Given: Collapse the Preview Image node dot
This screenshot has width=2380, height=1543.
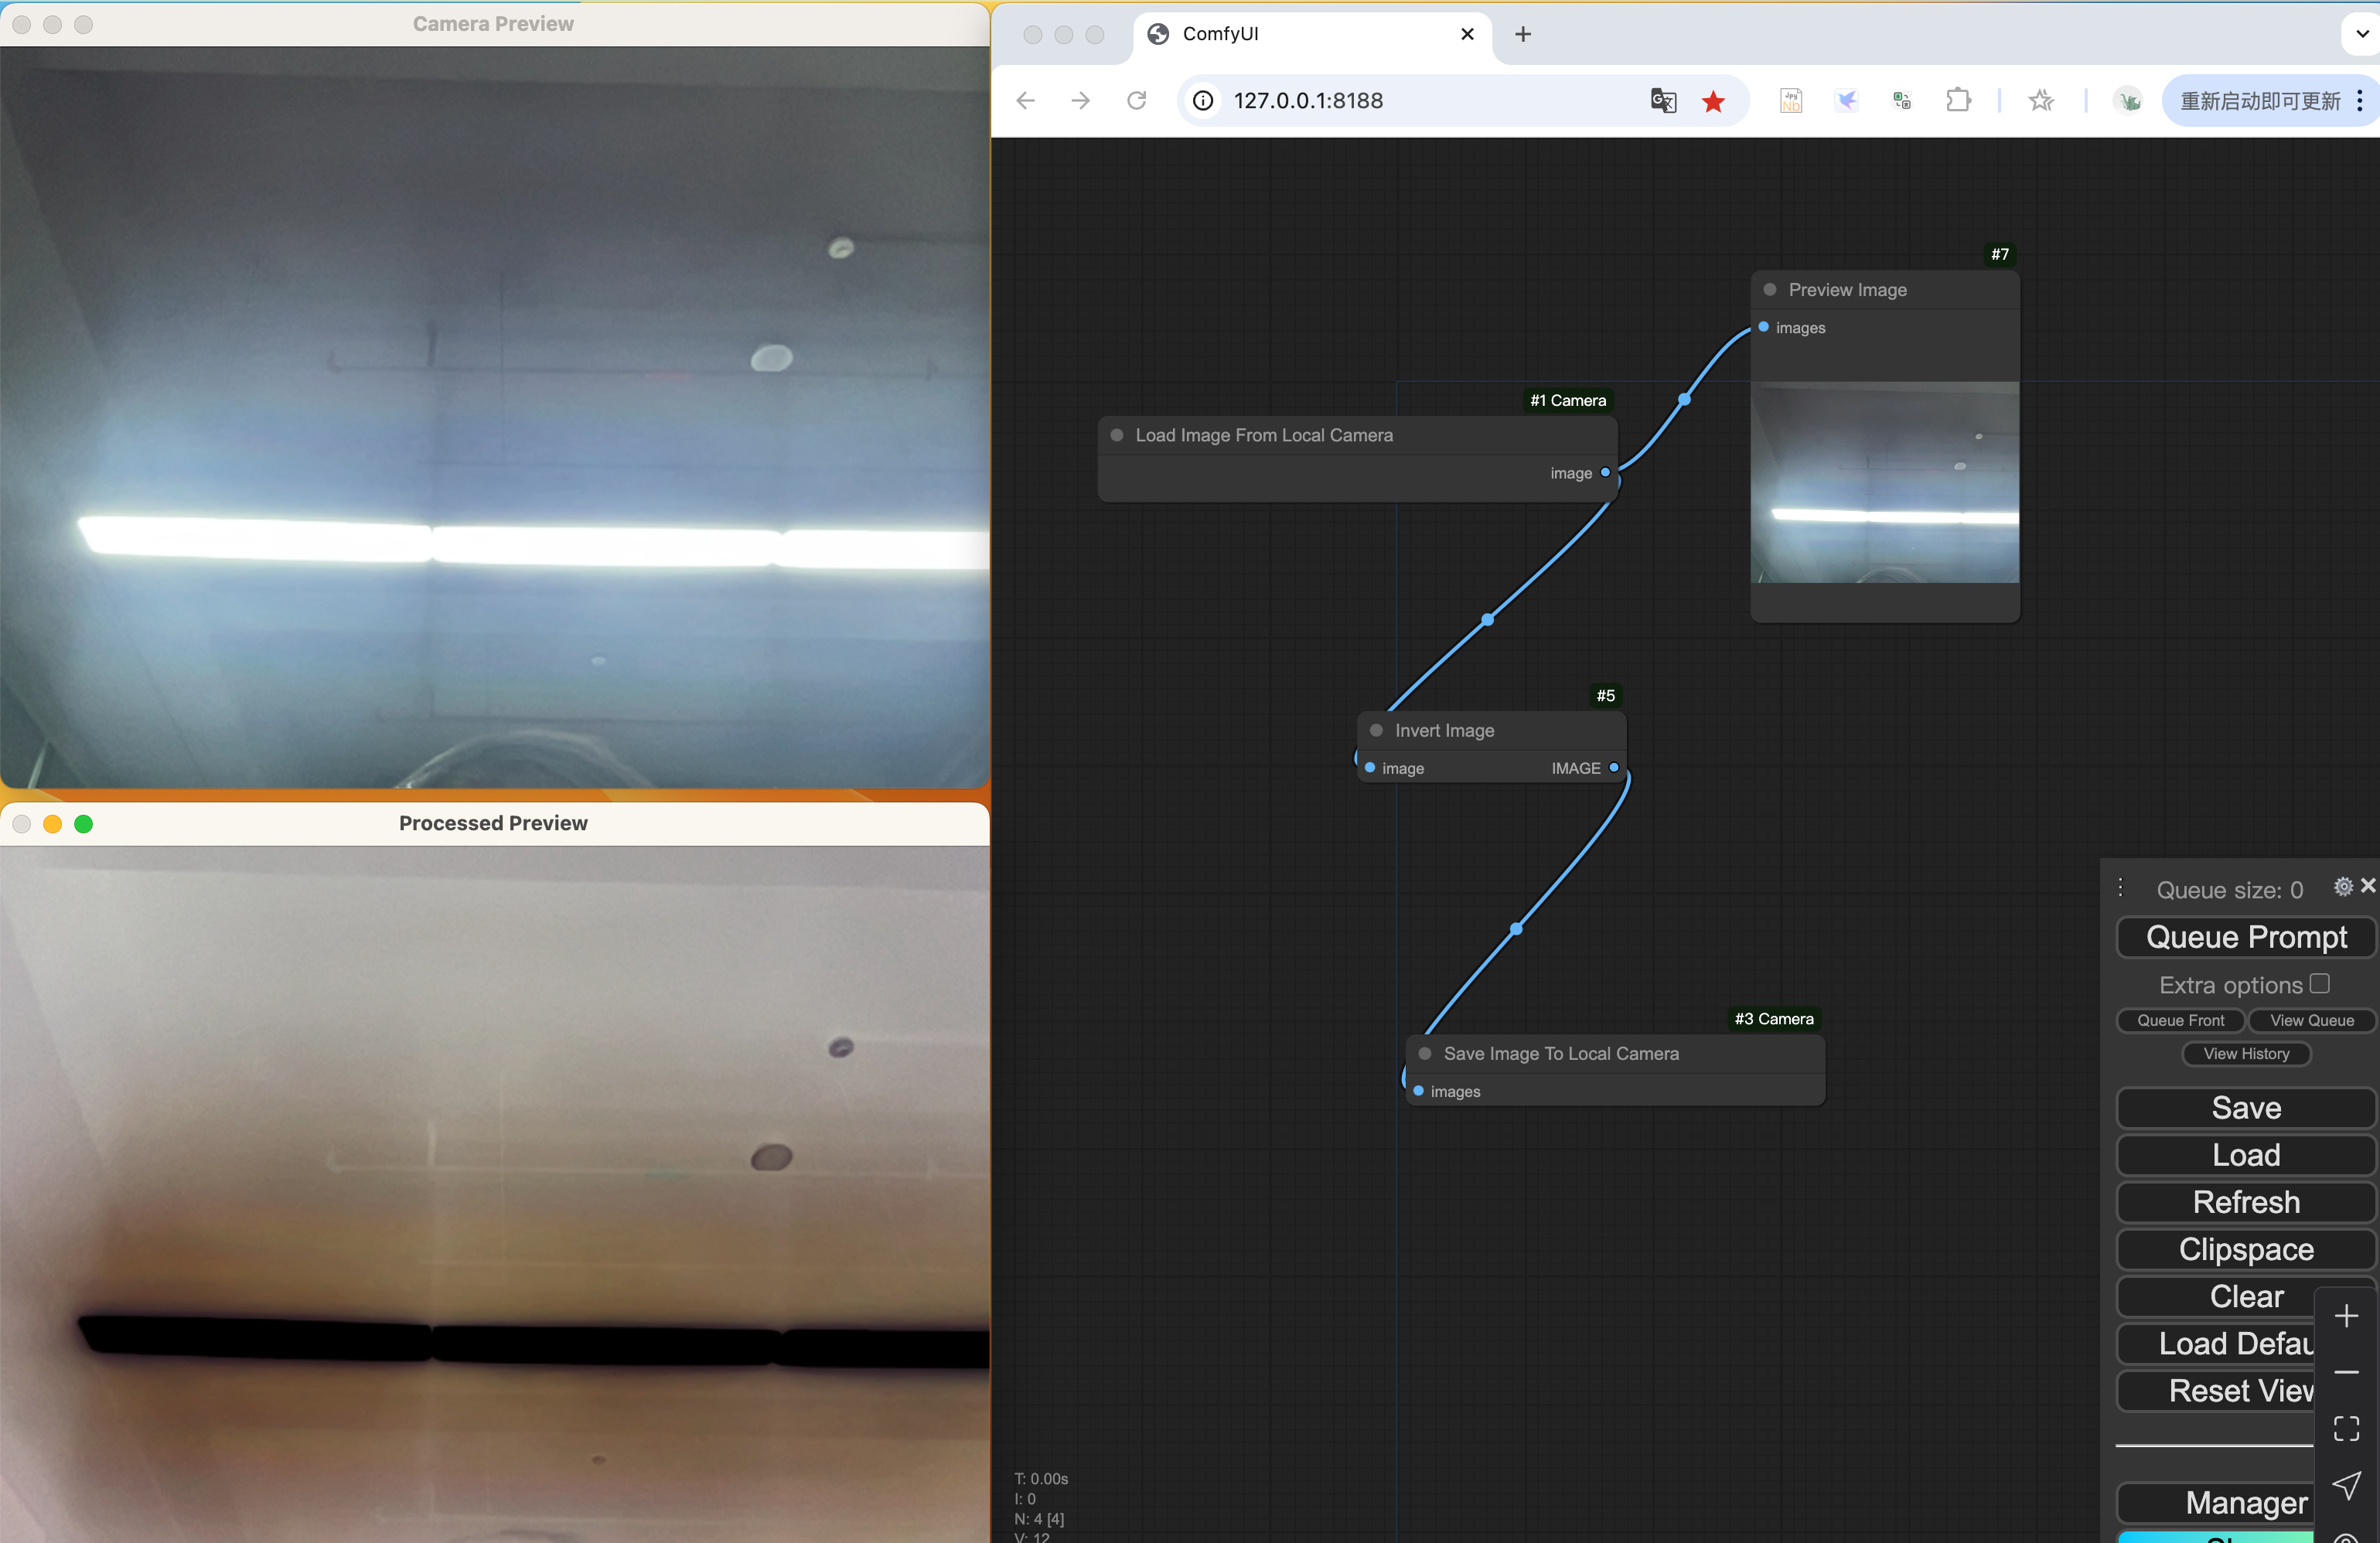Looking at the screenshot, I should click(x=1770, y=290).
